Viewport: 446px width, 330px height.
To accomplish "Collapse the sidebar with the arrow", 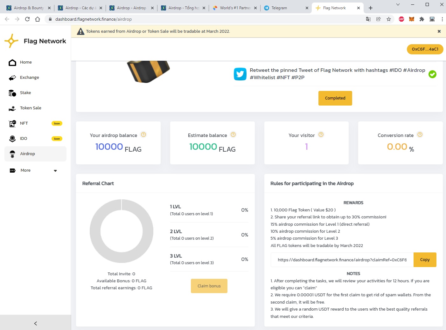I will [35, 323].
